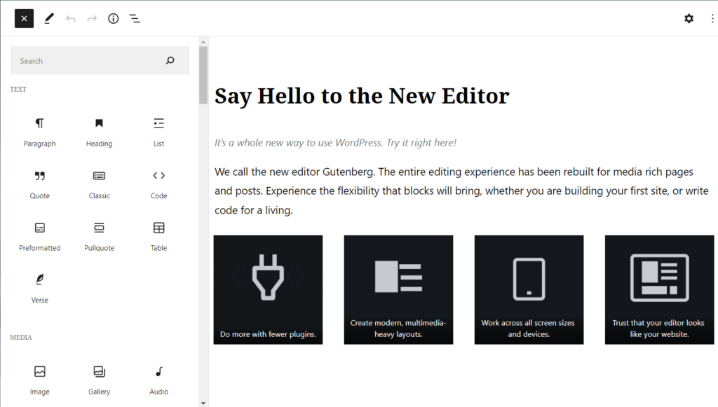Click the MEDIA category label
Screen dimensions: 718x407
coord(21,337)
